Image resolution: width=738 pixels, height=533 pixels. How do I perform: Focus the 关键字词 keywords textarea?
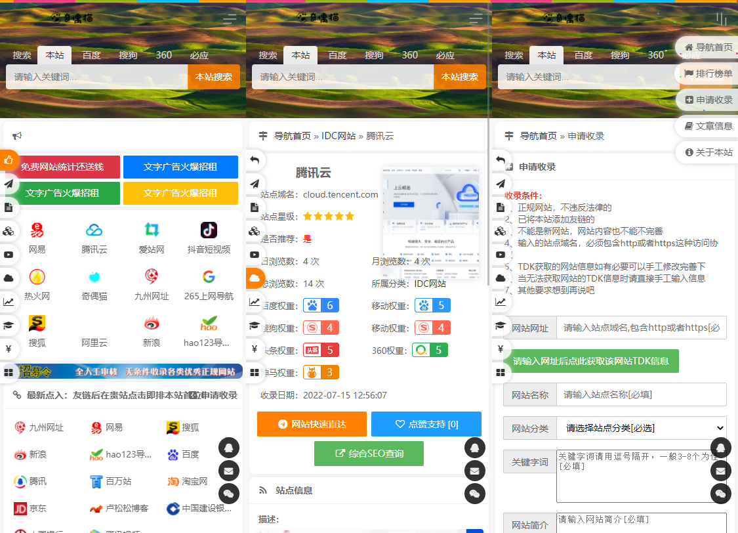tap(641, 476)
